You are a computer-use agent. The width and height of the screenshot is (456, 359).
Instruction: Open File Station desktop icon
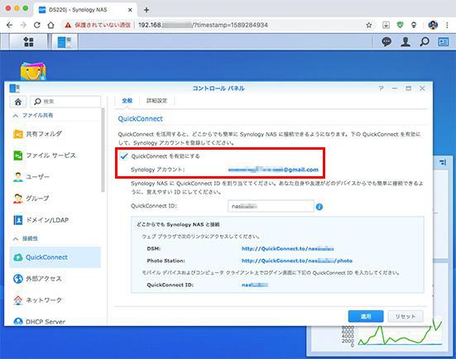coord(33,70)
